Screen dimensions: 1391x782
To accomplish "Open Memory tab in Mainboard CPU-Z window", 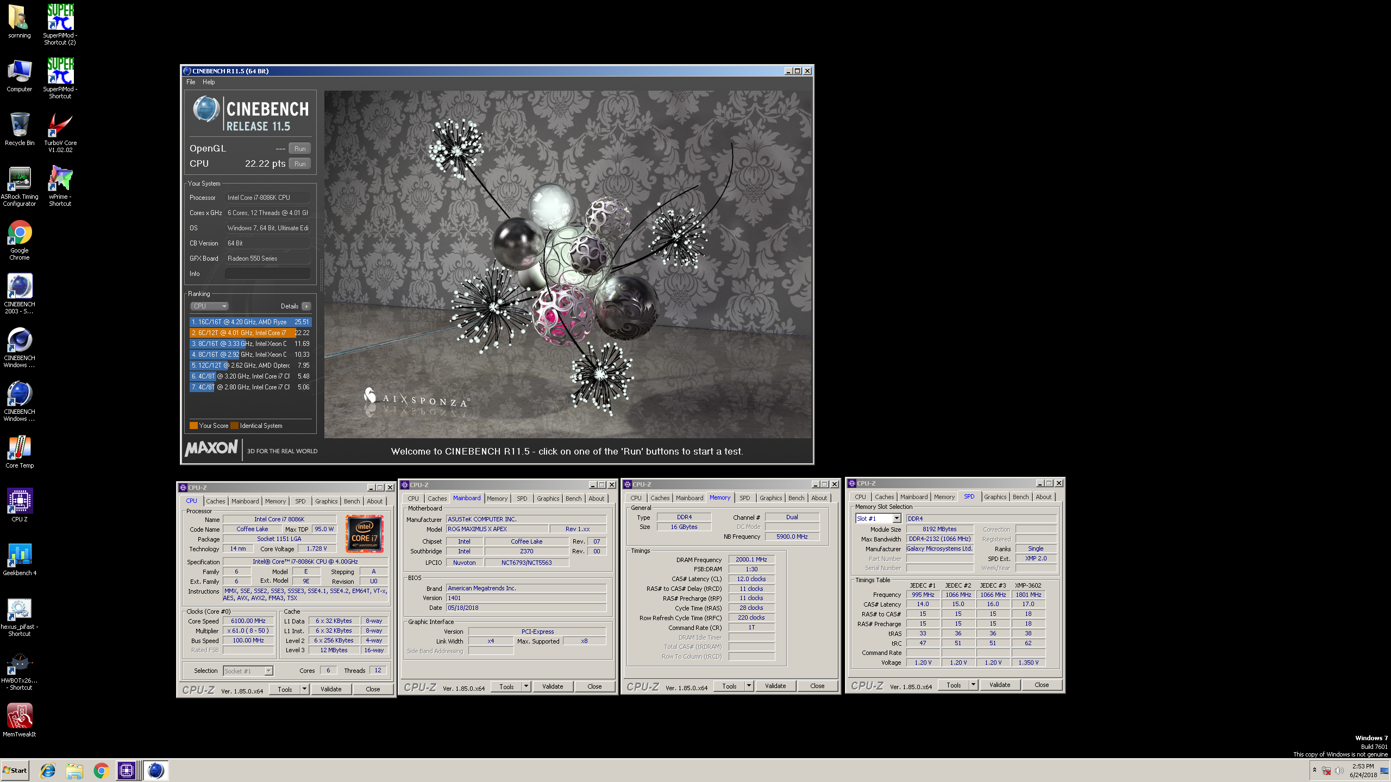I will coord(497,499).
